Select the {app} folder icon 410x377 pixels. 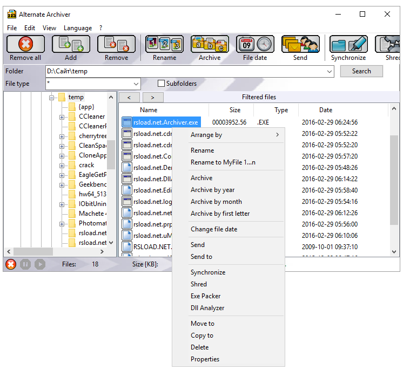(x=72, y=107)
